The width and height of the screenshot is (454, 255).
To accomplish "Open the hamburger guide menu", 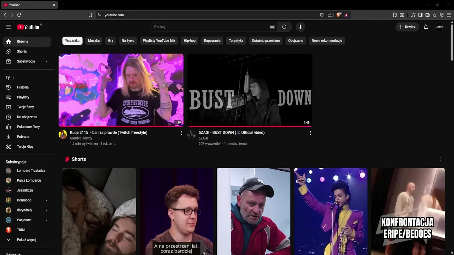I will pyautogui.click(x=9, y=27).
